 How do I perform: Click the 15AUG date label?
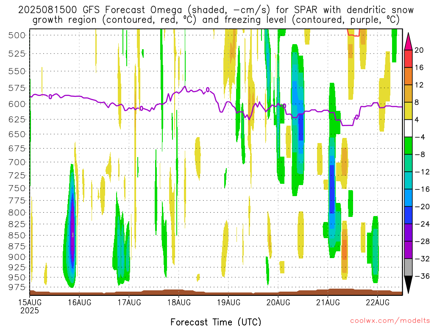click(30, 302)
